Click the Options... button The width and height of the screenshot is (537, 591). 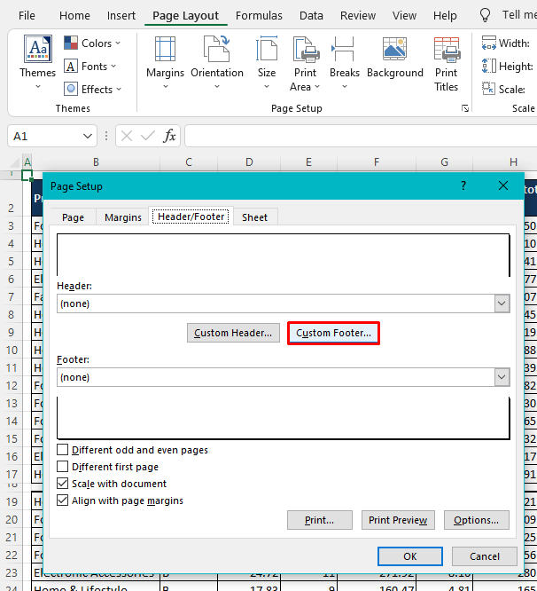coord(477,520)
